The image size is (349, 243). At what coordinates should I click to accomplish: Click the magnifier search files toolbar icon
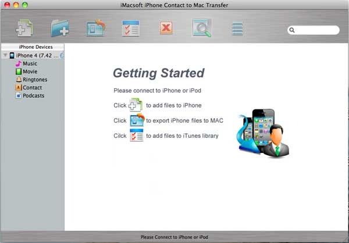[x=202, y=28]
